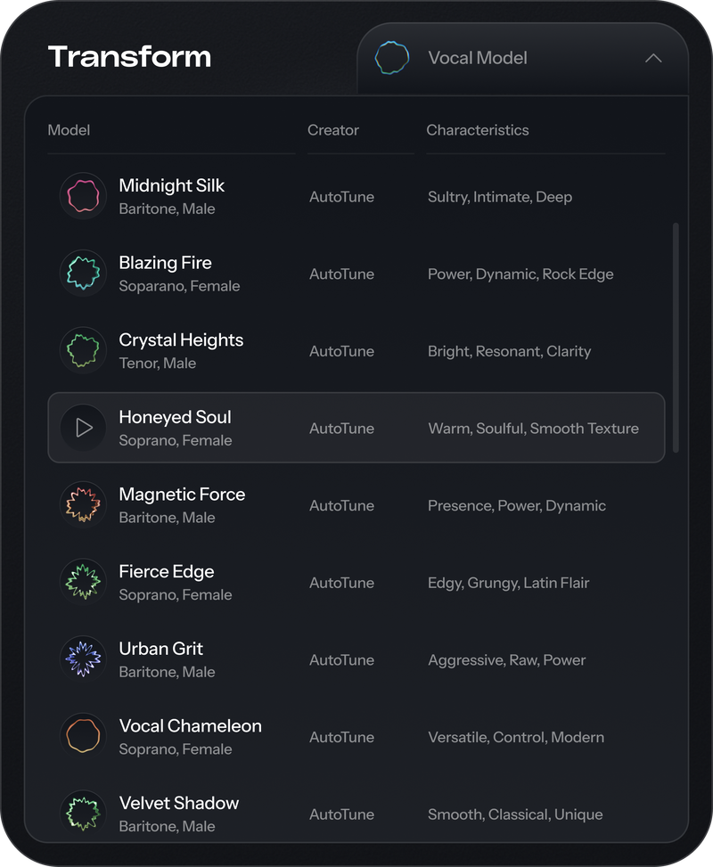Click the Magnetic Force starburst icon
Viewport: 713px width, 867px height.
83,504
